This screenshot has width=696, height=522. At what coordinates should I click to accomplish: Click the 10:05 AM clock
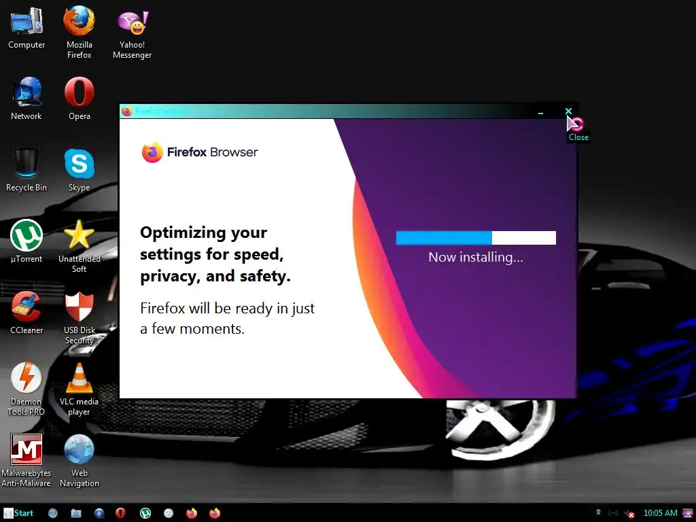pyautogui.click(x=661, y=513)
